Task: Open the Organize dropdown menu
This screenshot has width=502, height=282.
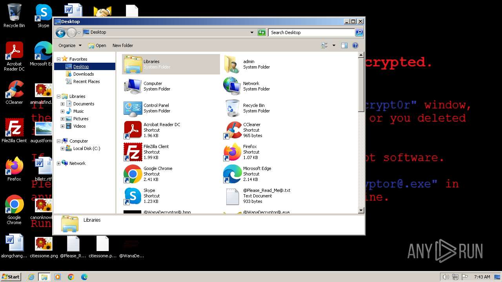Action: click(x=70, y=45)
